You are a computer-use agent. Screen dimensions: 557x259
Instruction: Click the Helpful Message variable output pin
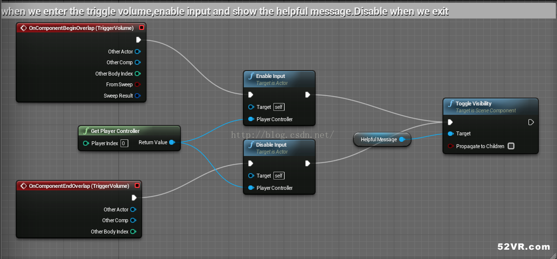tap(402, 139)
